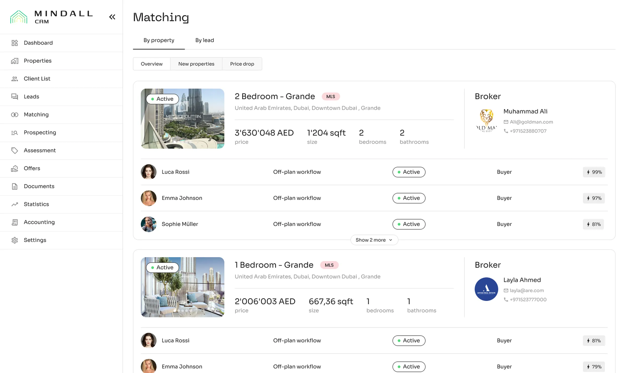This screenshot has height=373, width=626.
Task: Open the 2 Bedroom - Grande thumbnail
Action: tap(183, 123)
